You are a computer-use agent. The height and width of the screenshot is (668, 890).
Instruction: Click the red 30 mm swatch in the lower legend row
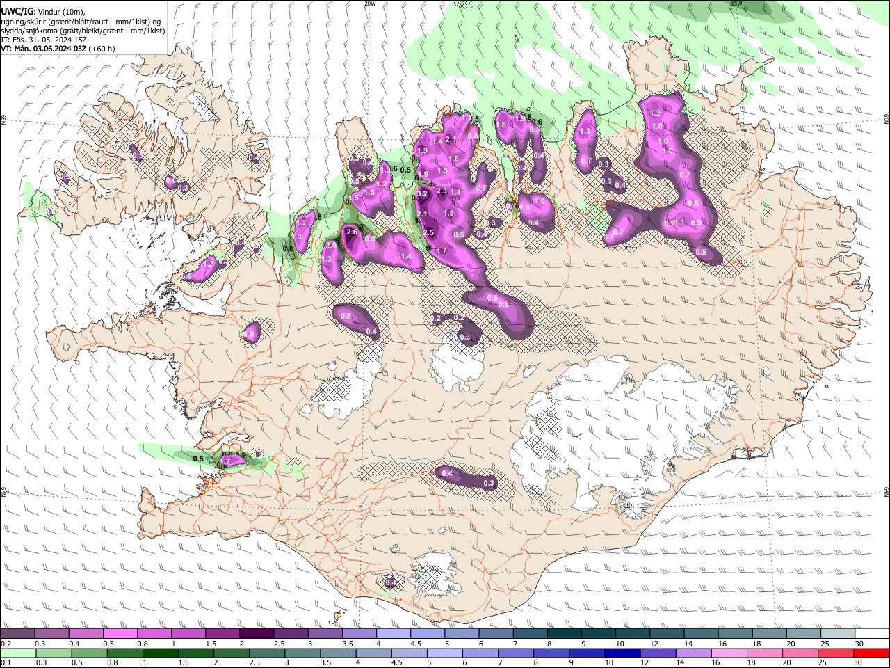click(x=871, y=653)
